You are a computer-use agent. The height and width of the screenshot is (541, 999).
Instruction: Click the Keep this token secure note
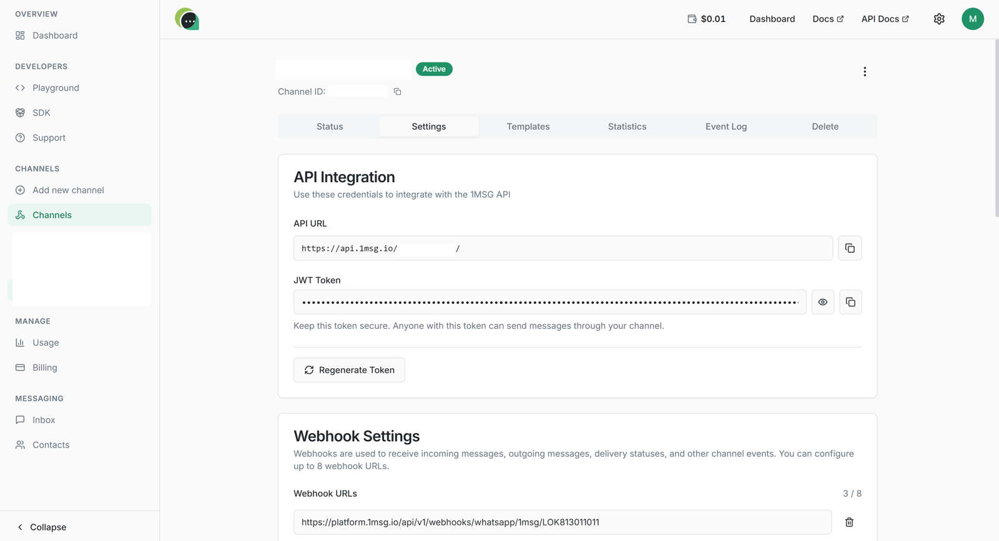click(x=479, y=326)
